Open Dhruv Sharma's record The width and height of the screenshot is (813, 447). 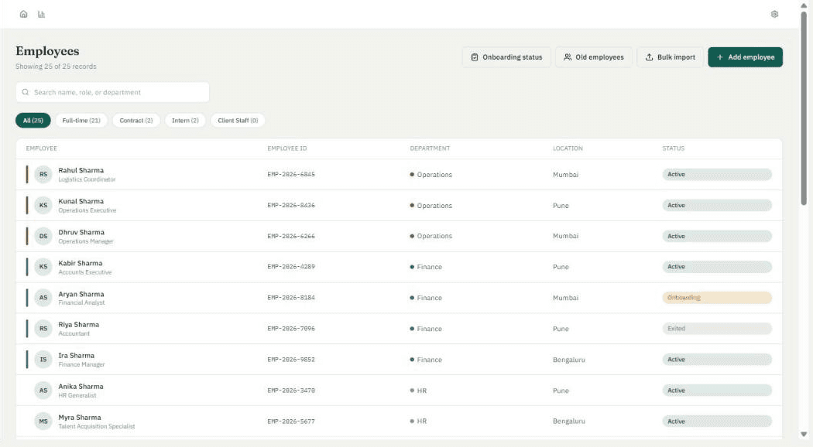(x=399, y=236)
